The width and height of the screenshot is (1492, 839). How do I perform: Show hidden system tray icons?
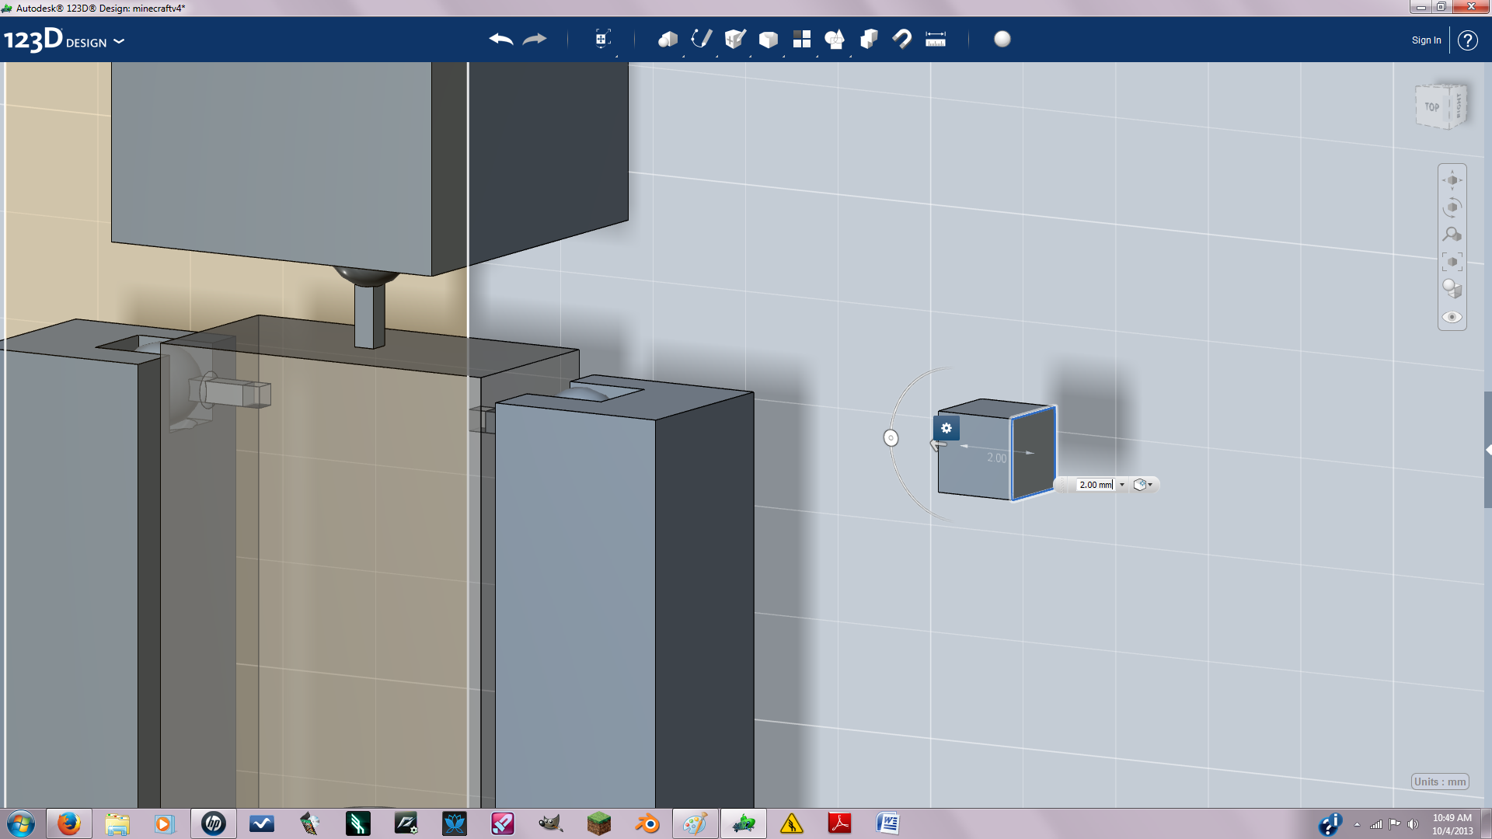(1357, 824)
